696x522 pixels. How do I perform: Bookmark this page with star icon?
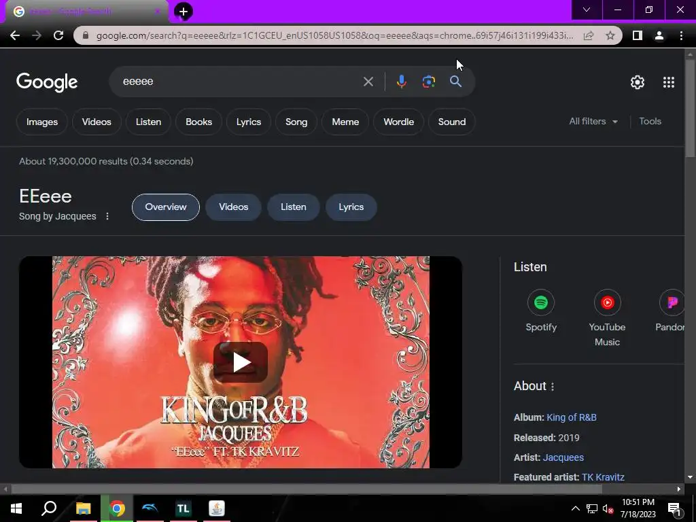tap(610, 35)
